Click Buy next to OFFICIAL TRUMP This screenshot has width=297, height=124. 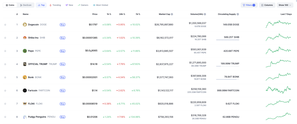click(63, 64)
